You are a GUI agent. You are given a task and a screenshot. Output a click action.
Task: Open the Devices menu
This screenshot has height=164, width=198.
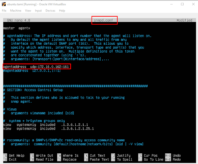pyautogui.click(x=50, y=11)
